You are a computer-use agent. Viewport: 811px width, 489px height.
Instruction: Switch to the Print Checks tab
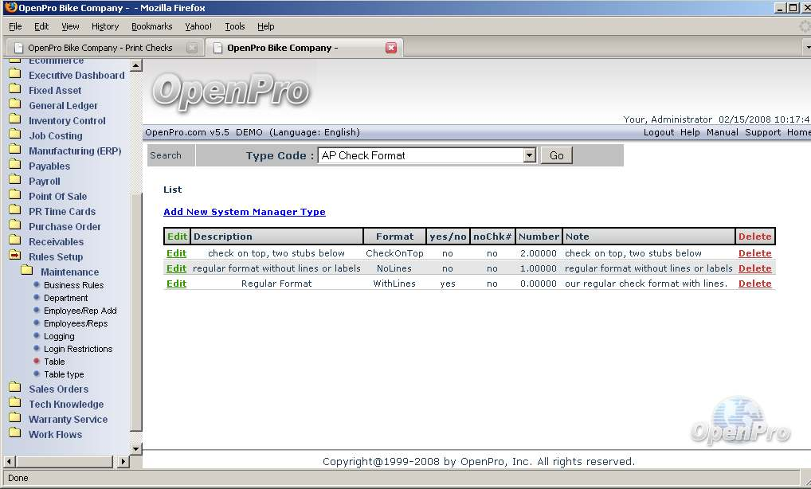pos(100,48)
